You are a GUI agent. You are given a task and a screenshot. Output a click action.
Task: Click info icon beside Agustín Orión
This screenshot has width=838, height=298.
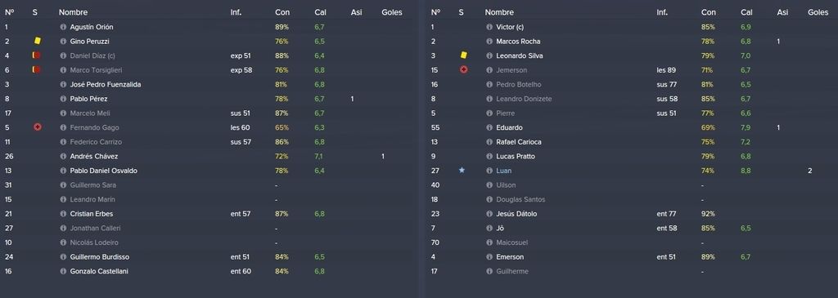pos(63,27)
